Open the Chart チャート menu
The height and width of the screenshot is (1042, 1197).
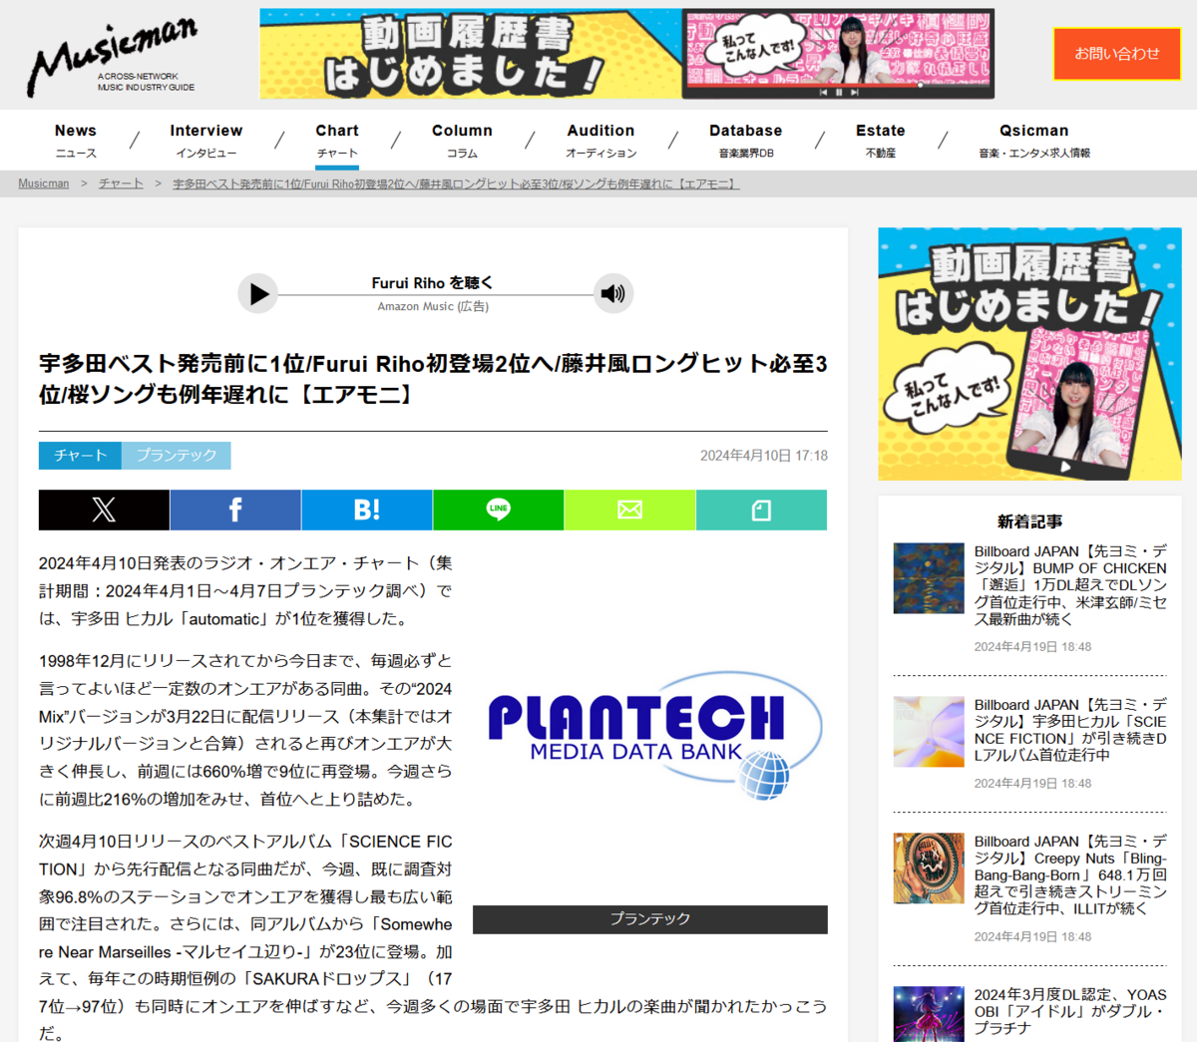[x=337, y=141]
